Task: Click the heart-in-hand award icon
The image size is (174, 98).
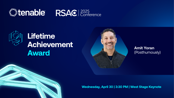Action: [x=15, y=38]
